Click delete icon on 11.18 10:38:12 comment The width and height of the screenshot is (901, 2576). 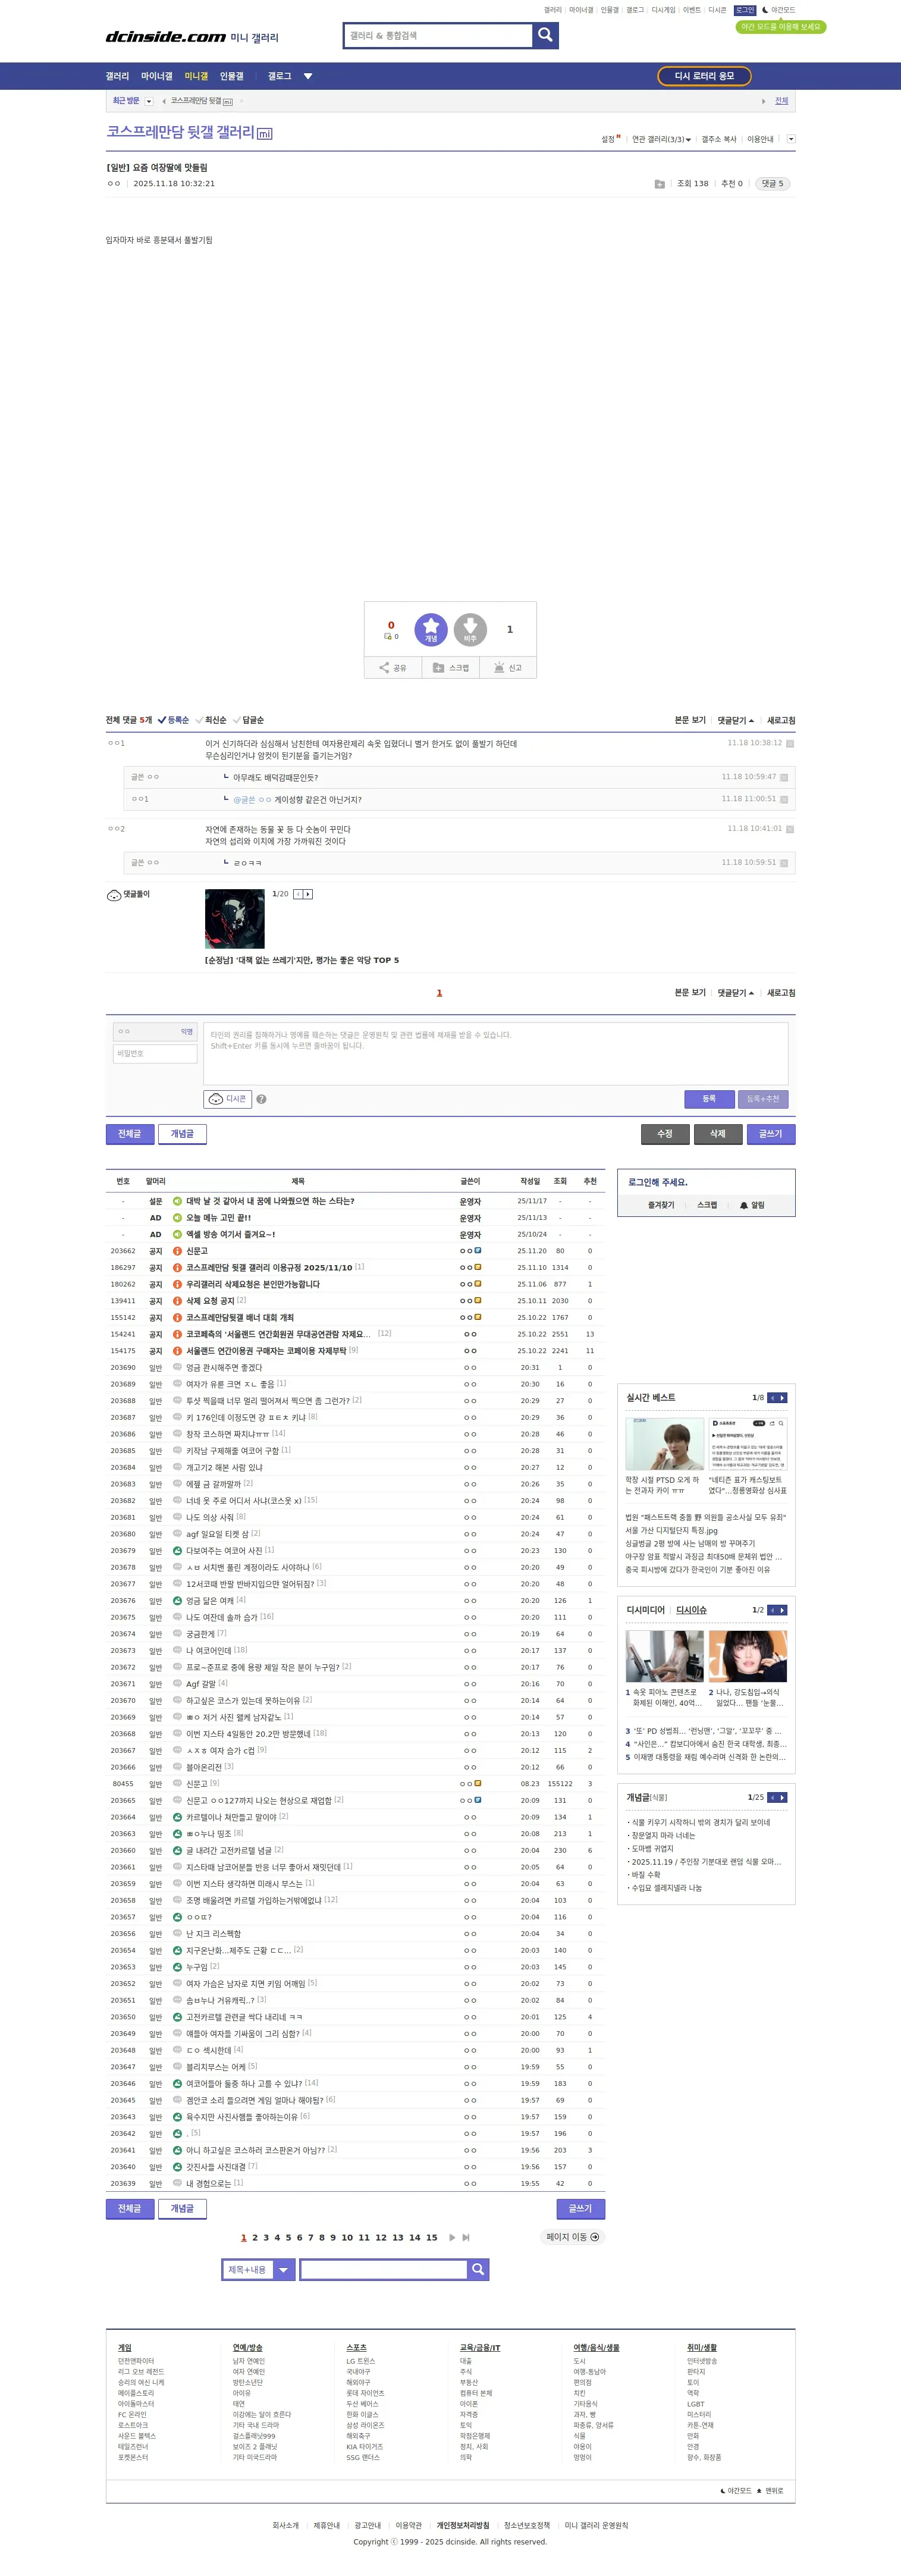pos(790,743)
